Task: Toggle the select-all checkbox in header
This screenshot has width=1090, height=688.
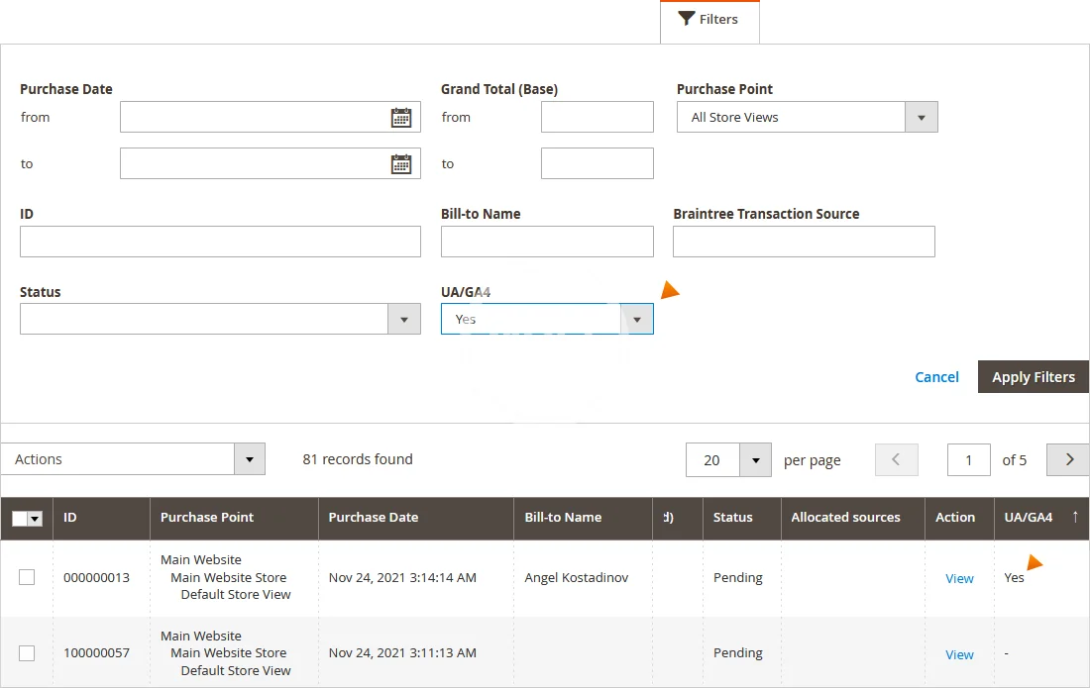Action: click(20, 519)
